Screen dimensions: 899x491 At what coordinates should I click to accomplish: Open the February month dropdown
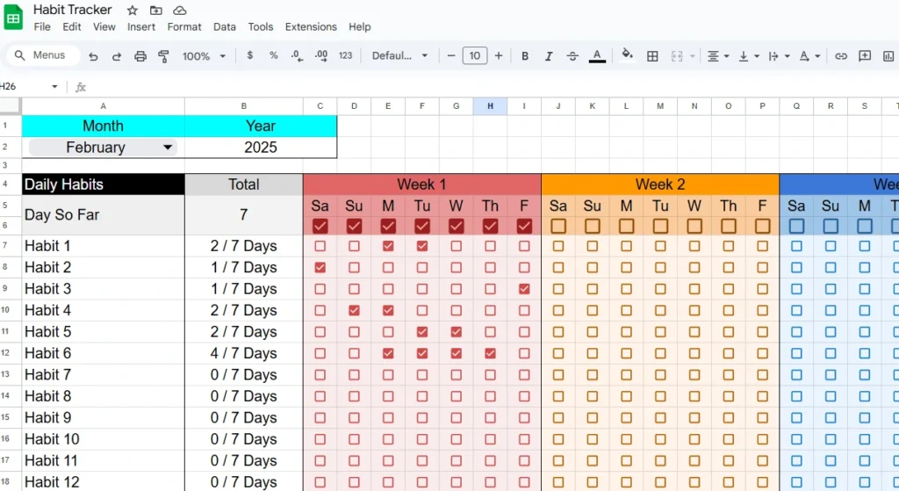coord(167,148)
